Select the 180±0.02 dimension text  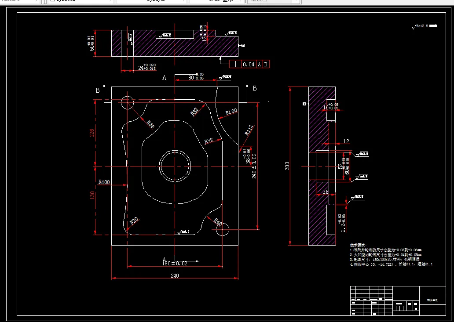[175, 263]
